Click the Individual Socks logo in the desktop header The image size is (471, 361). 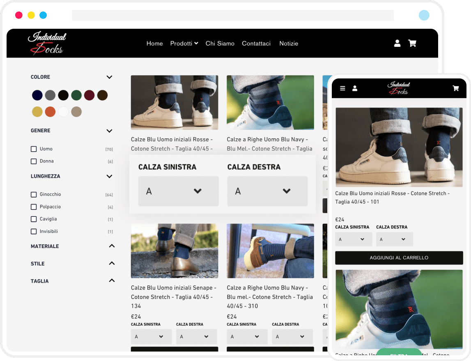point(46,43)
